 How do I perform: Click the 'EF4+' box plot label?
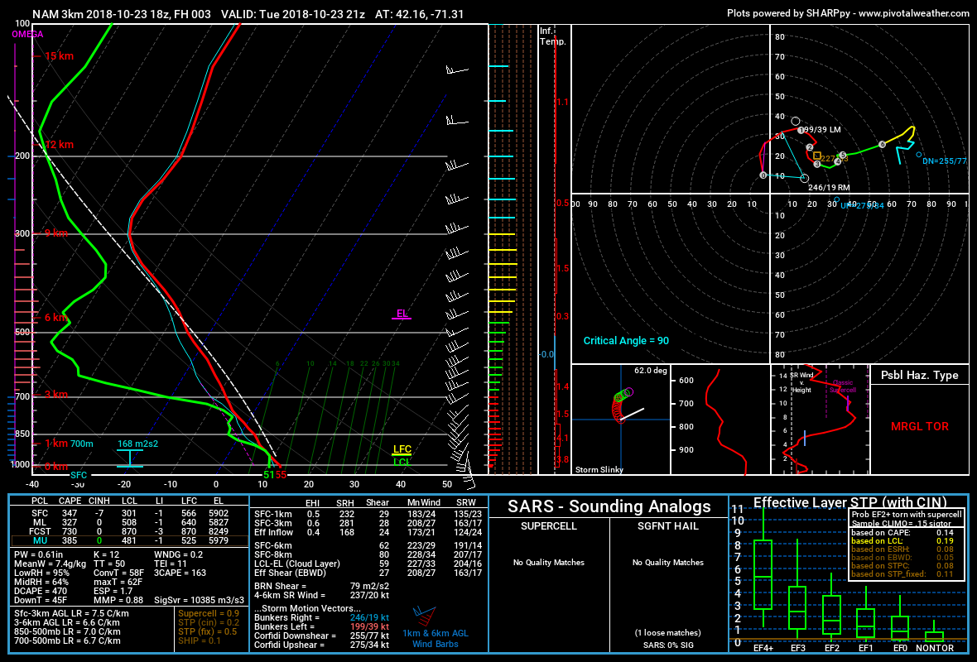tap(763, 648)
